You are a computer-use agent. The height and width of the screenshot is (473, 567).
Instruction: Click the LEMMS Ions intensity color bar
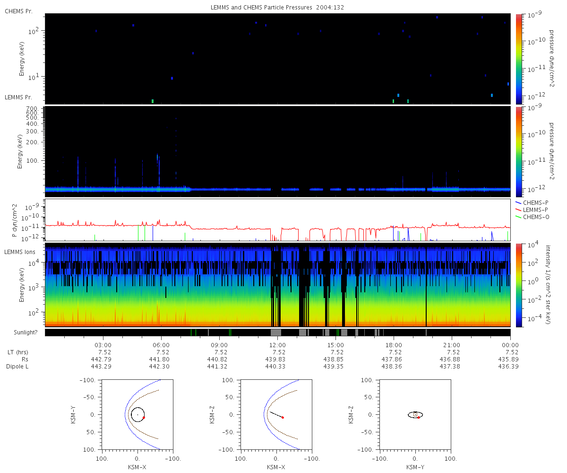518,284
